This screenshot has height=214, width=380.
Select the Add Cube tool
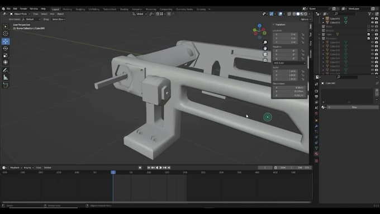6,85
